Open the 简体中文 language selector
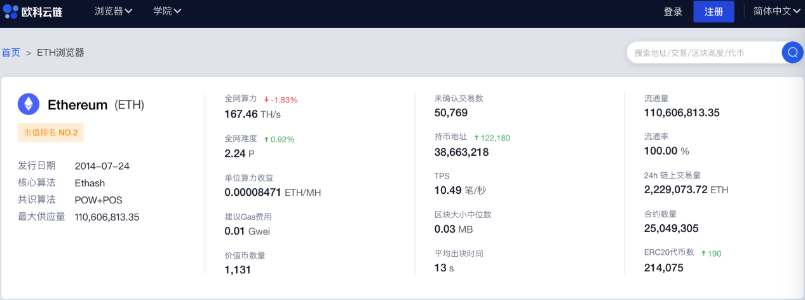This screenshot has height=300, width=805. tap(776, 11)
